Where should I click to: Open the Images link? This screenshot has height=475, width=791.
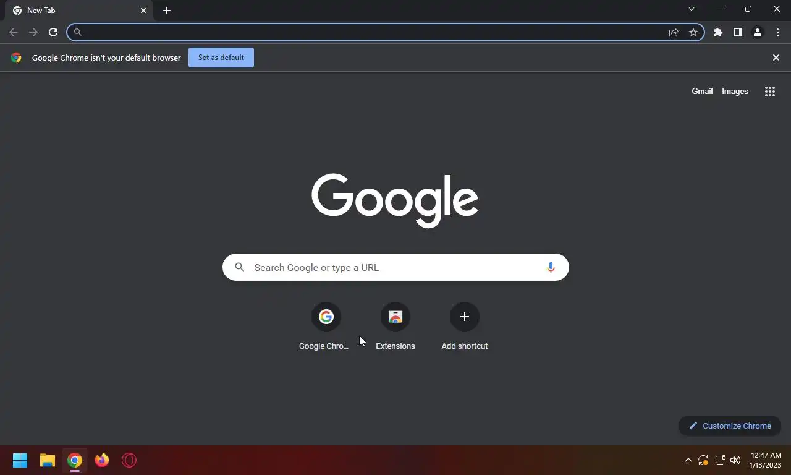[x=735, y=91]
